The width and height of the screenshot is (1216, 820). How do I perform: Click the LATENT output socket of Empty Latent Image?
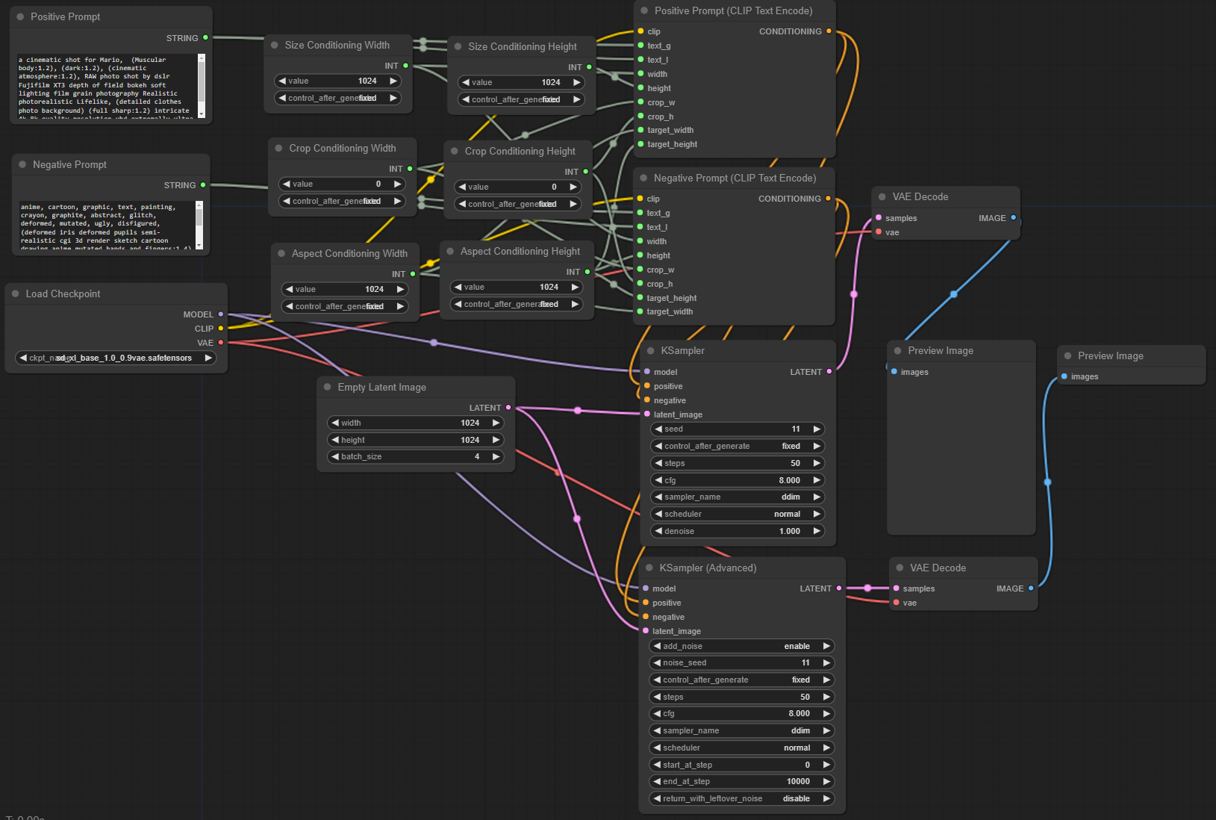tap(508, 408)
